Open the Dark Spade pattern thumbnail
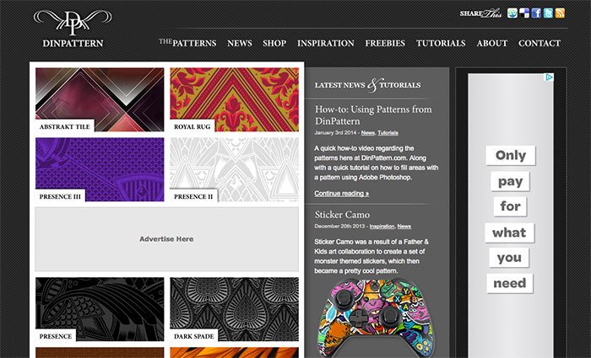591x358 pixels. click(235, 309)
